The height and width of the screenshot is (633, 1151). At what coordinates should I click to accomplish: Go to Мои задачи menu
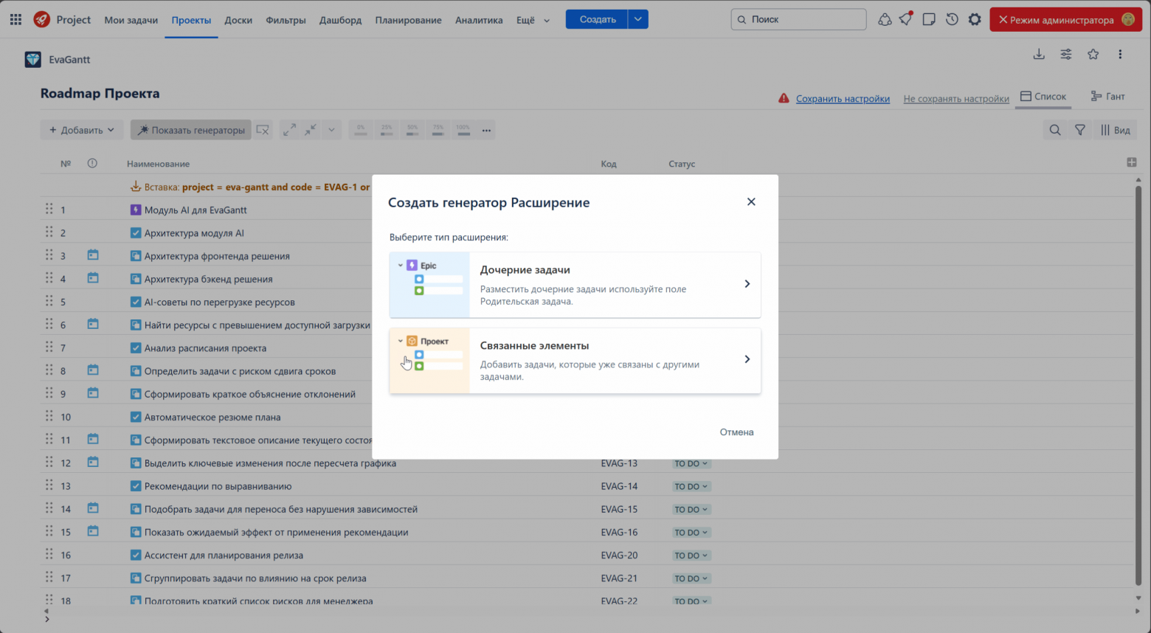pos(131,20)
